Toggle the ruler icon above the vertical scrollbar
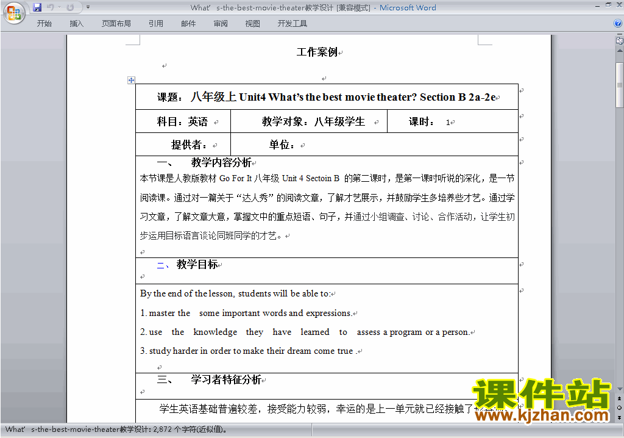Screen dimensions: 624x438 click(619, 40)
